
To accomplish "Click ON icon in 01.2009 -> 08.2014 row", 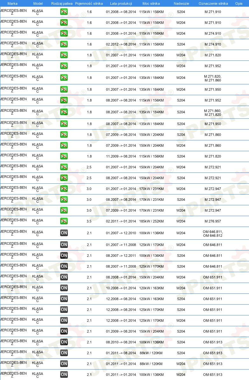I will 64,331.
